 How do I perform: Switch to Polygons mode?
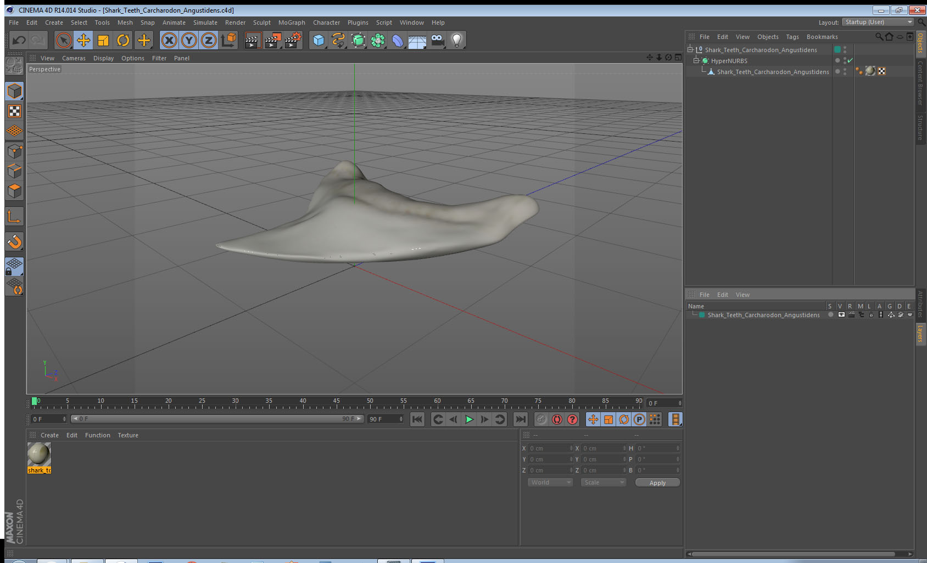click(x=14, y=191)
